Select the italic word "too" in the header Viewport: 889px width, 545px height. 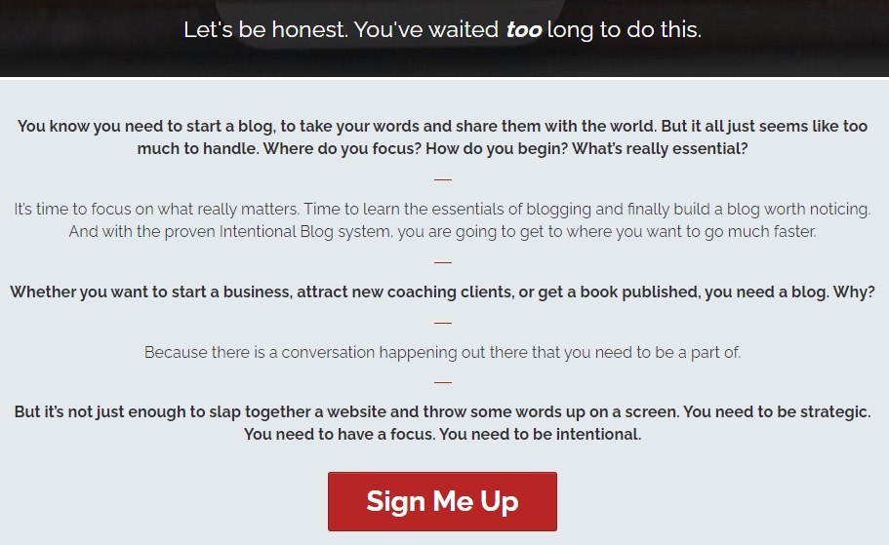pyautogui.click(x=524, y=29)
